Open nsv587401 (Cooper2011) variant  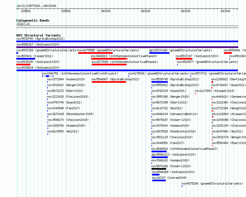pyautogui.click(x=35, y=56)
